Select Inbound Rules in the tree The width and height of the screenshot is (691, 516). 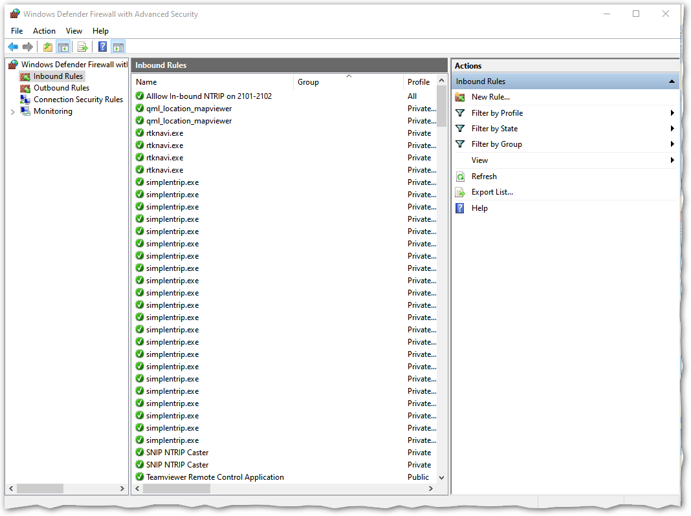coord(58,76)
